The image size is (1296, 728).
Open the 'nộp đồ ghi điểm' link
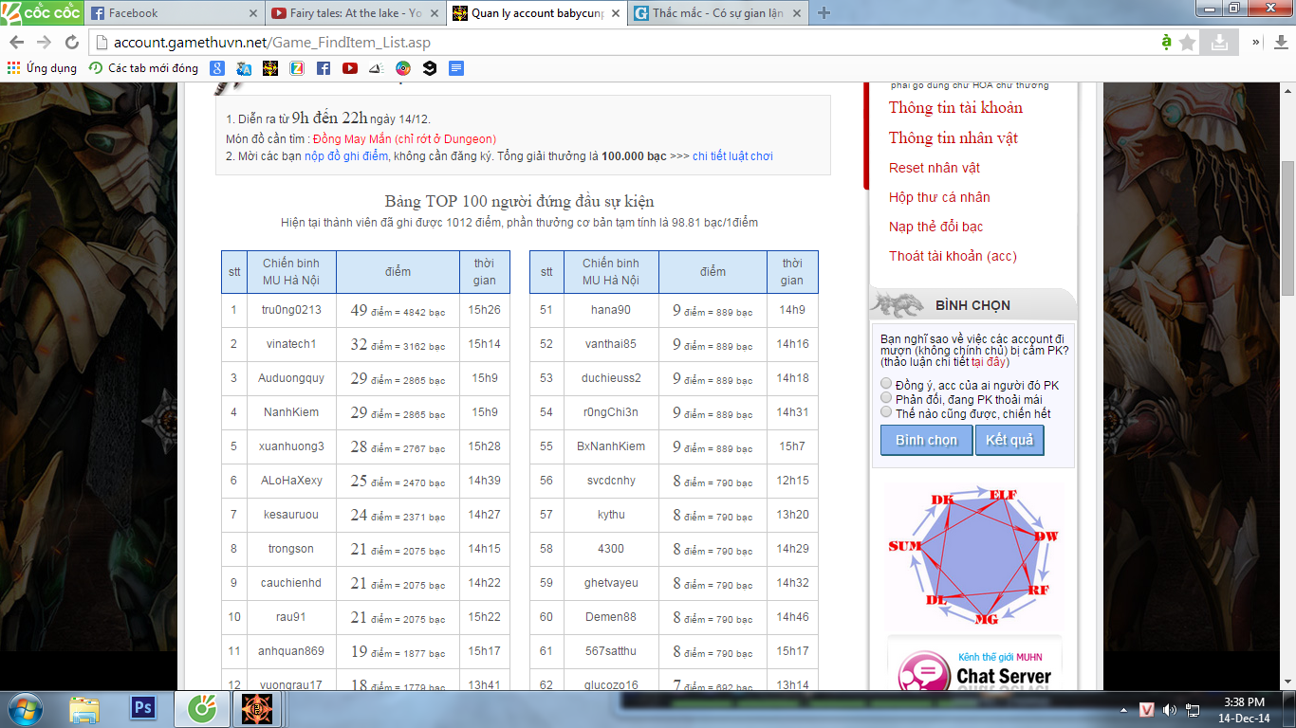[346, 156]
